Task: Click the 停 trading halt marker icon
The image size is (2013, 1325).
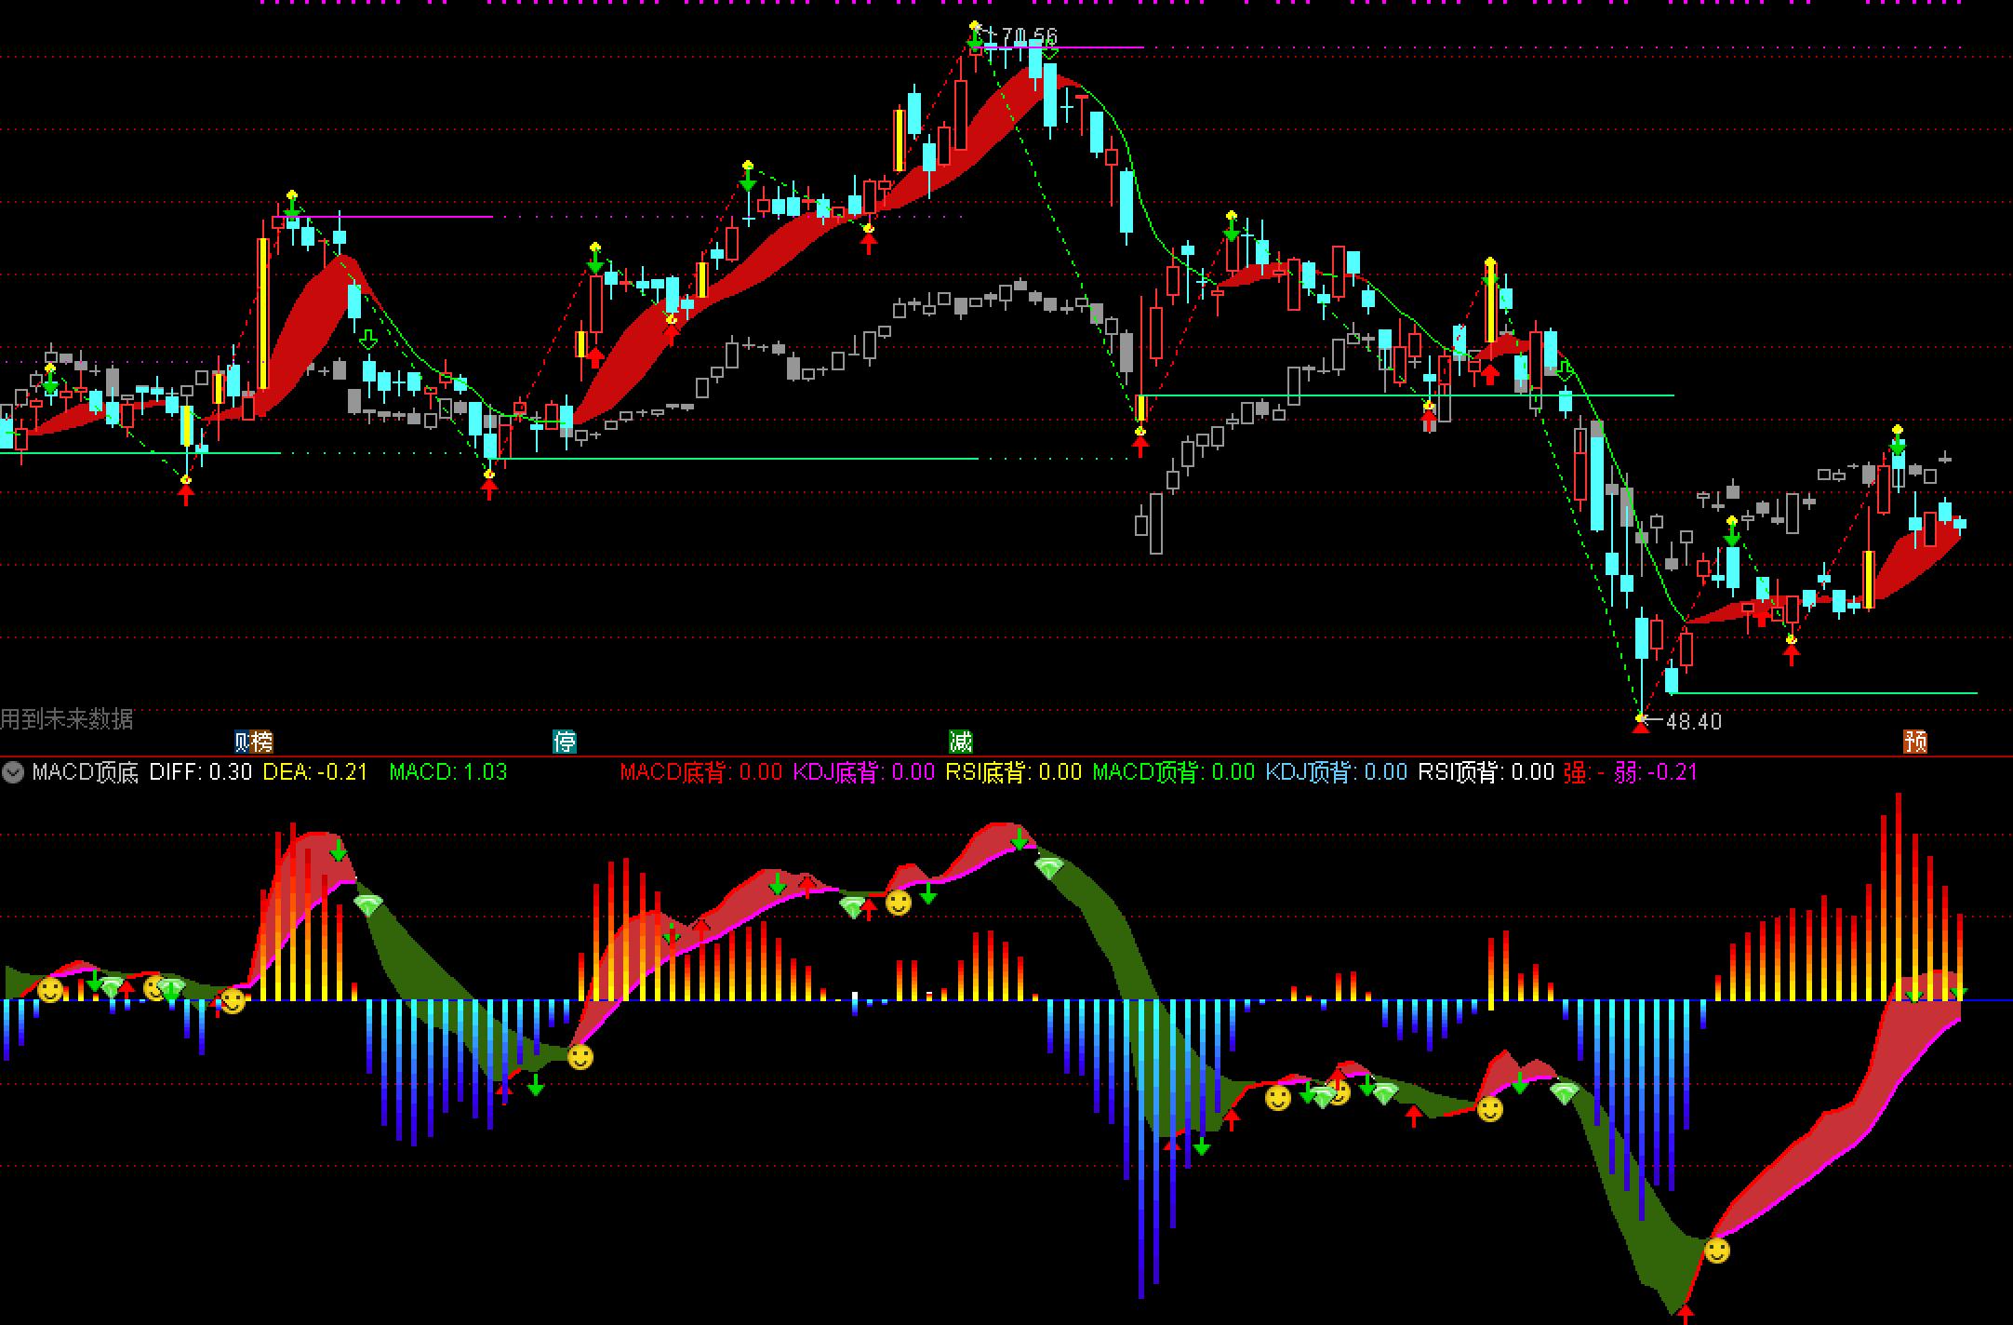Action: point(565,742)
